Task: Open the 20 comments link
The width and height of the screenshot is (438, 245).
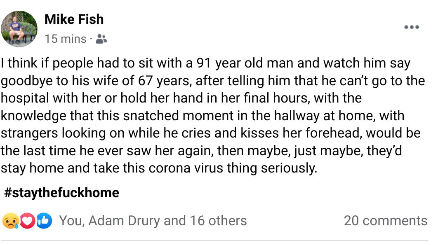Action: [x=386, y=221]
